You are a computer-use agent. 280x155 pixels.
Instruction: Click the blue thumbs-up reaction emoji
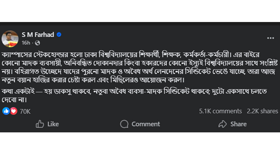point(6,111)
